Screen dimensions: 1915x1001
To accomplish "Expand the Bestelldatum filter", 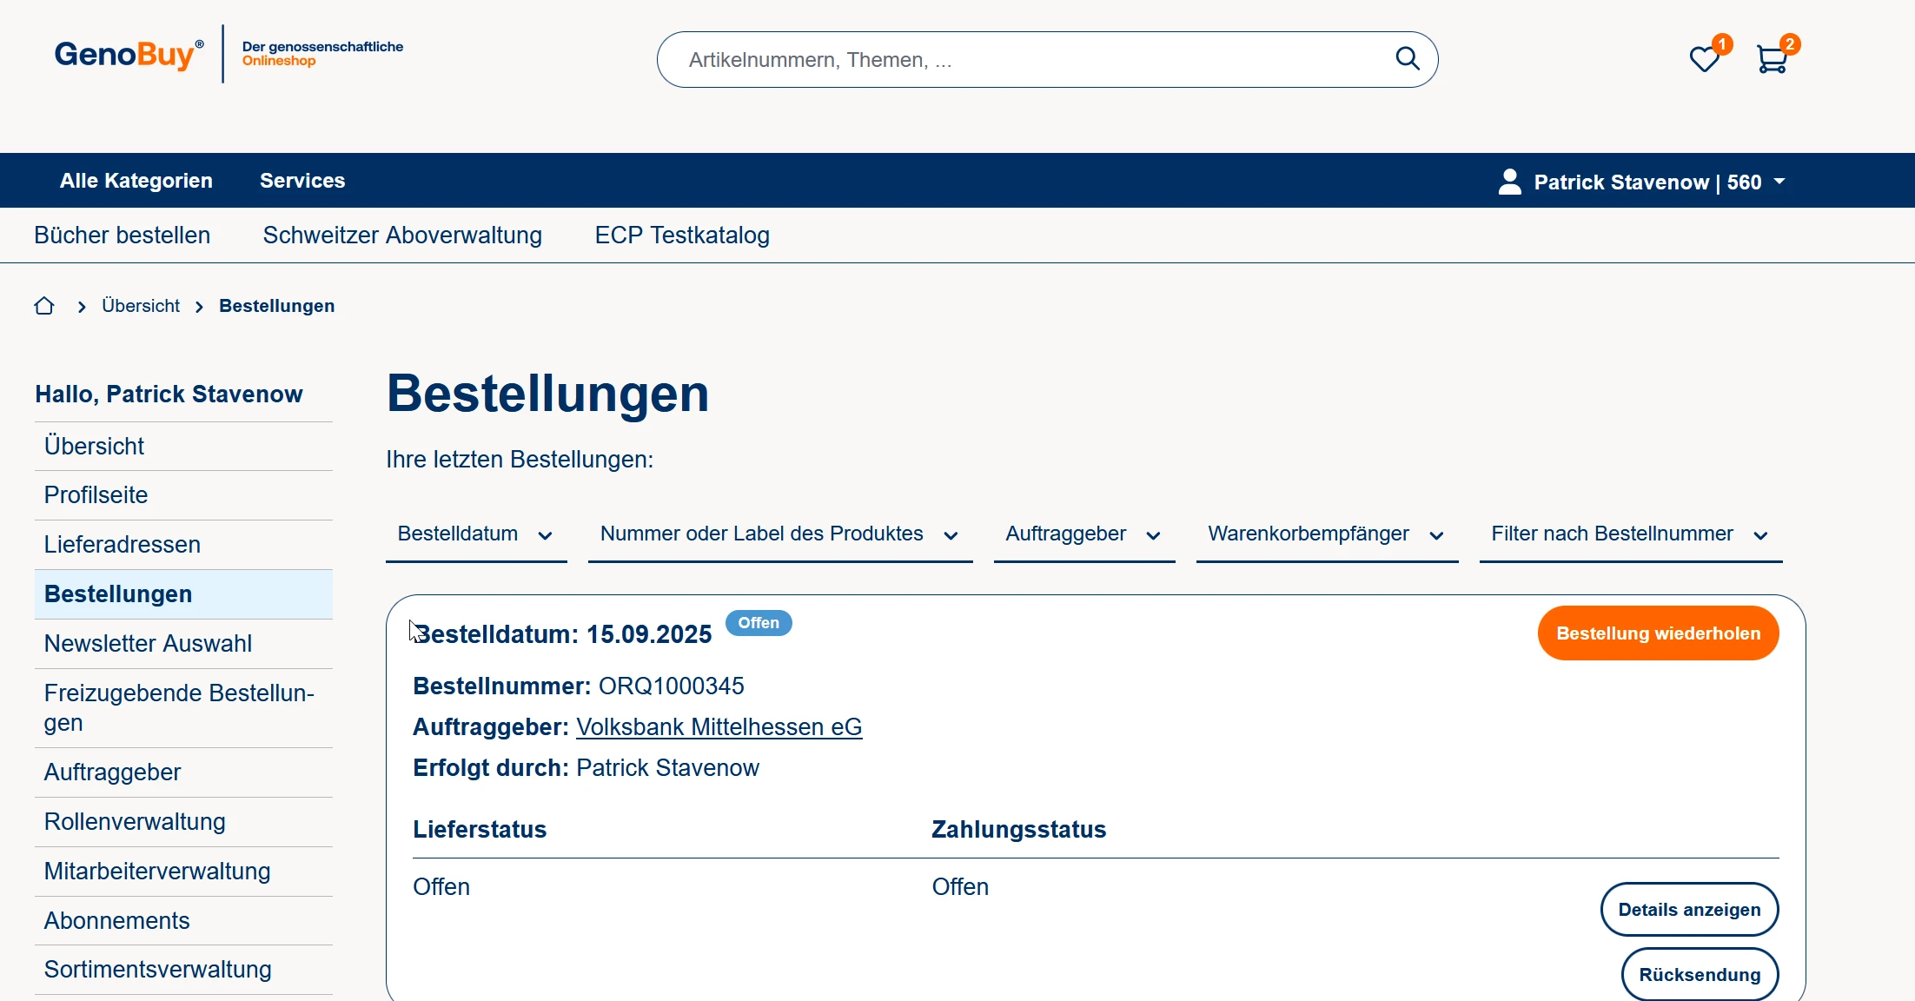I will click(x=475, y=534).
